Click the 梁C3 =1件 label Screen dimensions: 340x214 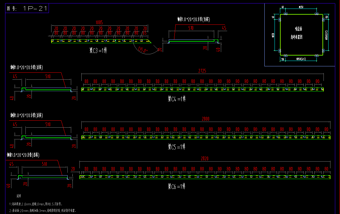pos(98,50)
